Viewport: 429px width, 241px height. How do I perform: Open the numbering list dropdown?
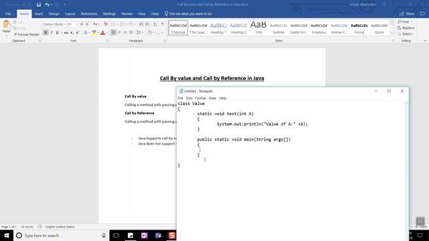[x=126, y=24]
